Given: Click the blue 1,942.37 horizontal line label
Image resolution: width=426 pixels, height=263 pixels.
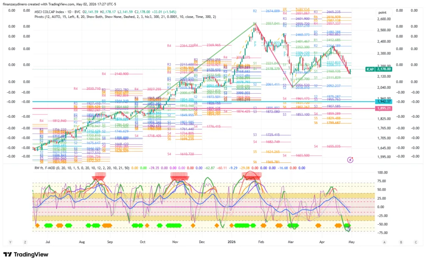Looking at the screenshot, I should tap(384, 102).
